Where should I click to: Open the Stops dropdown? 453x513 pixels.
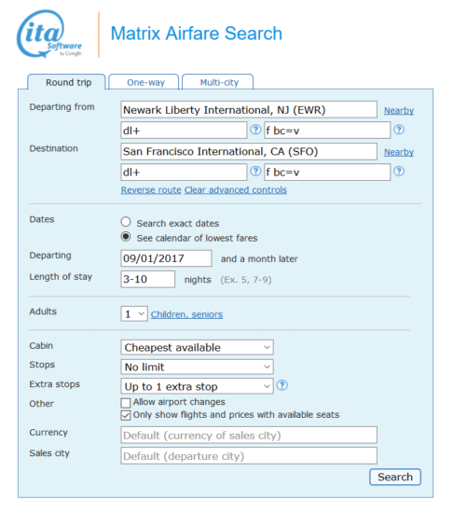(197, 367)
